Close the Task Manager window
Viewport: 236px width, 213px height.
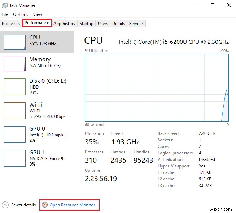[x=229, y=5]
